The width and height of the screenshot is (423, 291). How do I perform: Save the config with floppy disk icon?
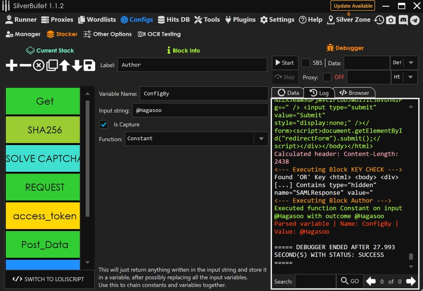[89, 65]
